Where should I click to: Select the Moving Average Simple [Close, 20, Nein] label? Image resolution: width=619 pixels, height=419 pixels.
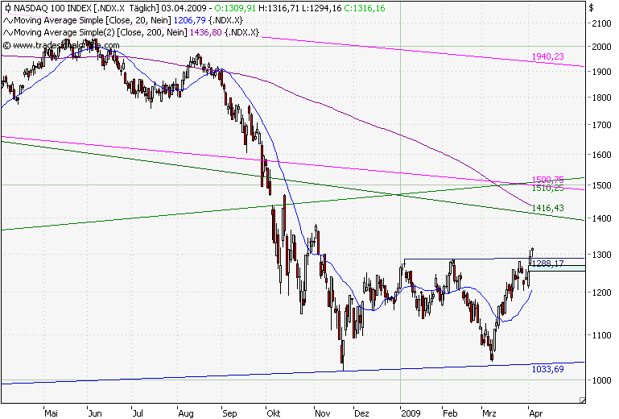point(93,20)
